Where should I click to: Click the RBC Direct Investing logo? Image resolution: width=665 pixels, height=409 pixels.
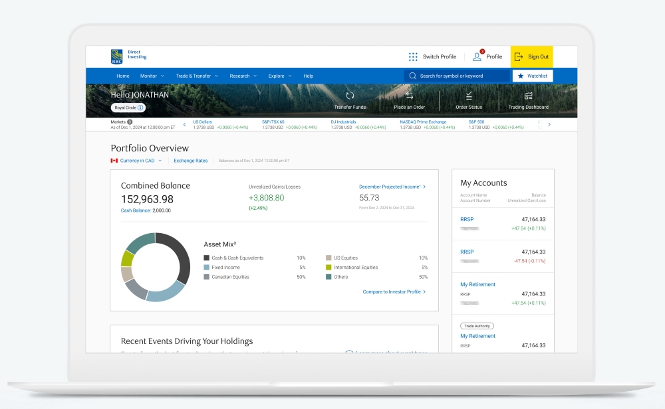click(x=128, y=56)
